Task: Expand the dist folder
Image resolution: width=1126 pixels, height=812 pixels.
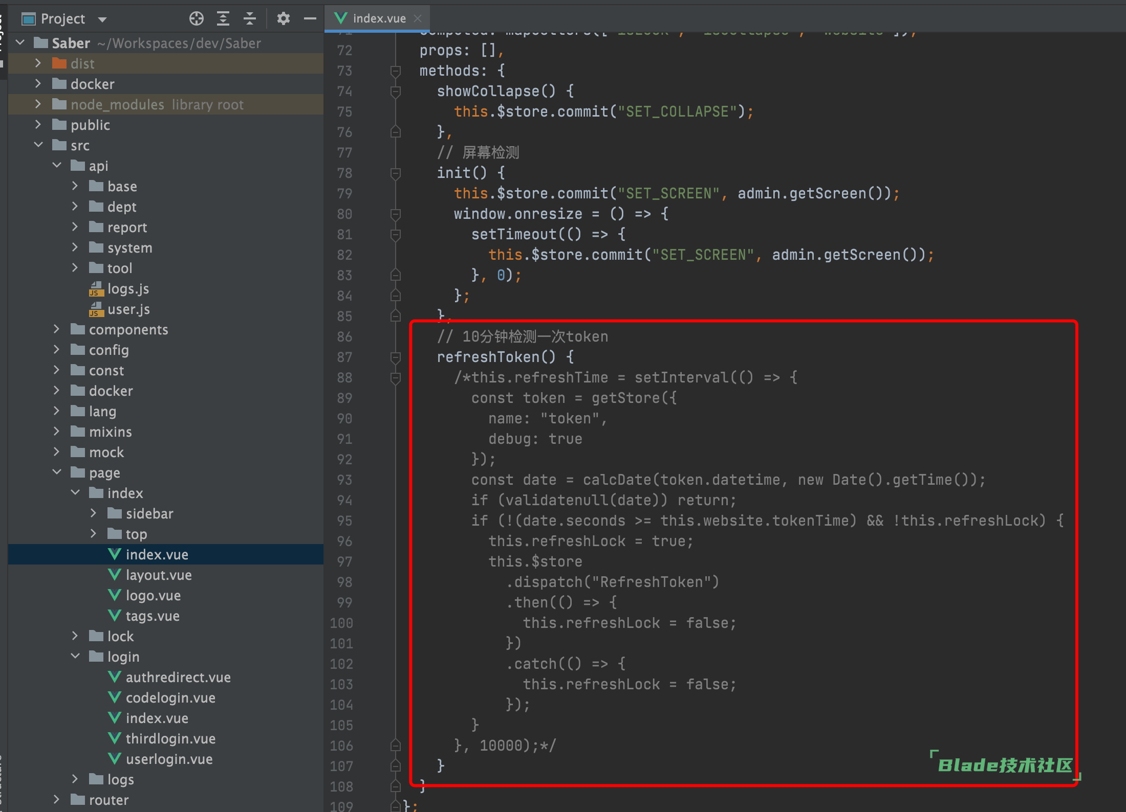Action: pyautogui.click(x=38, y=63)
